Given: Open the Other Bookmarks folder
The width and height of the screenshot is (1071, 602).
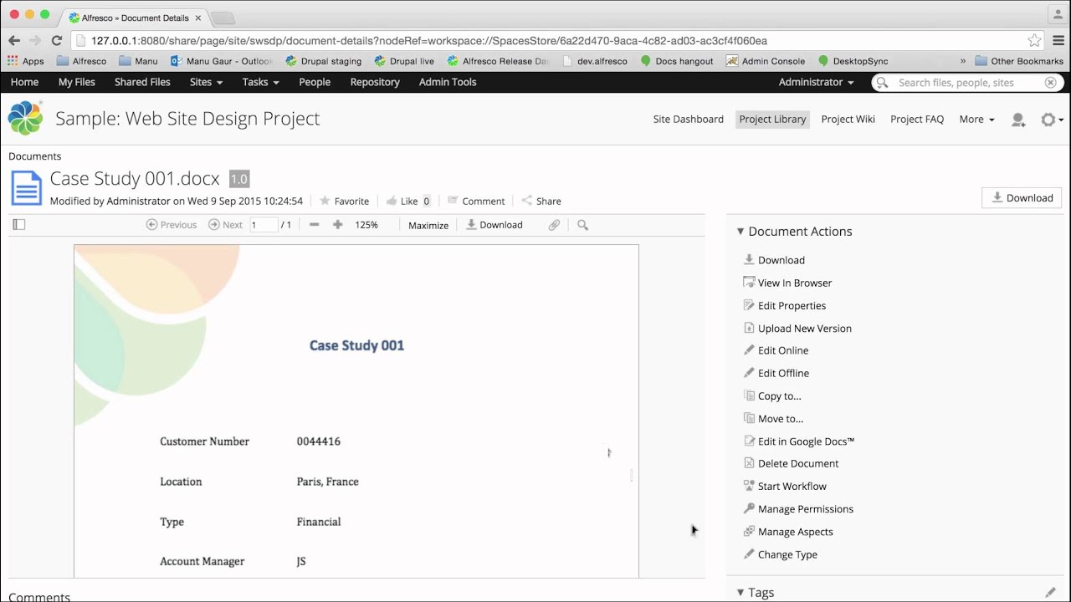Looking at the screenshot, I should tap(1019, 61).
